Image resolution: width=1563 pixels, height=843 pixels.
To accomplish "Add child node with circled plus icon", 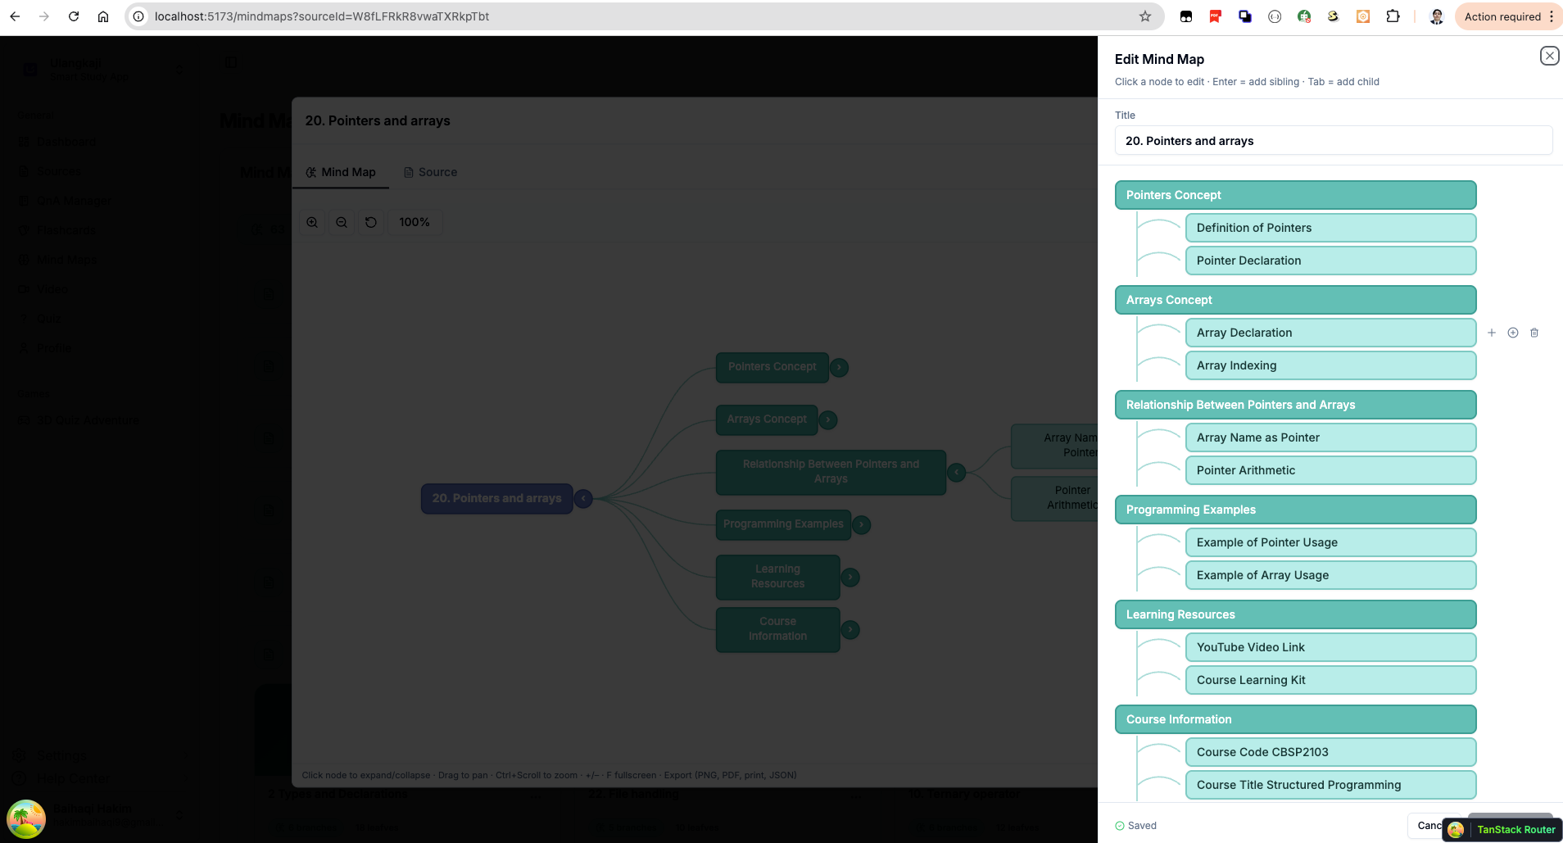I will 1513,333.
